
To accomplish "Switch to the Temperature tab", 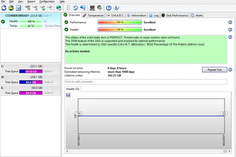I will pos(93,15).
